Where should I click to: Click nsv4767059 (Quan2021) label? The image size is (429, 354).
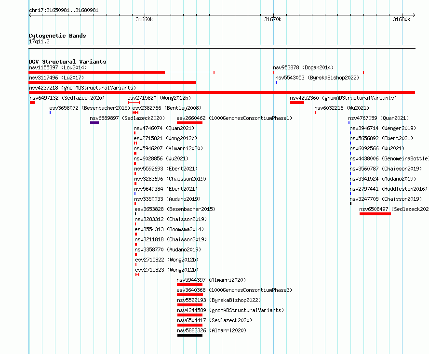pyautogui.click(x=379, y=118)
